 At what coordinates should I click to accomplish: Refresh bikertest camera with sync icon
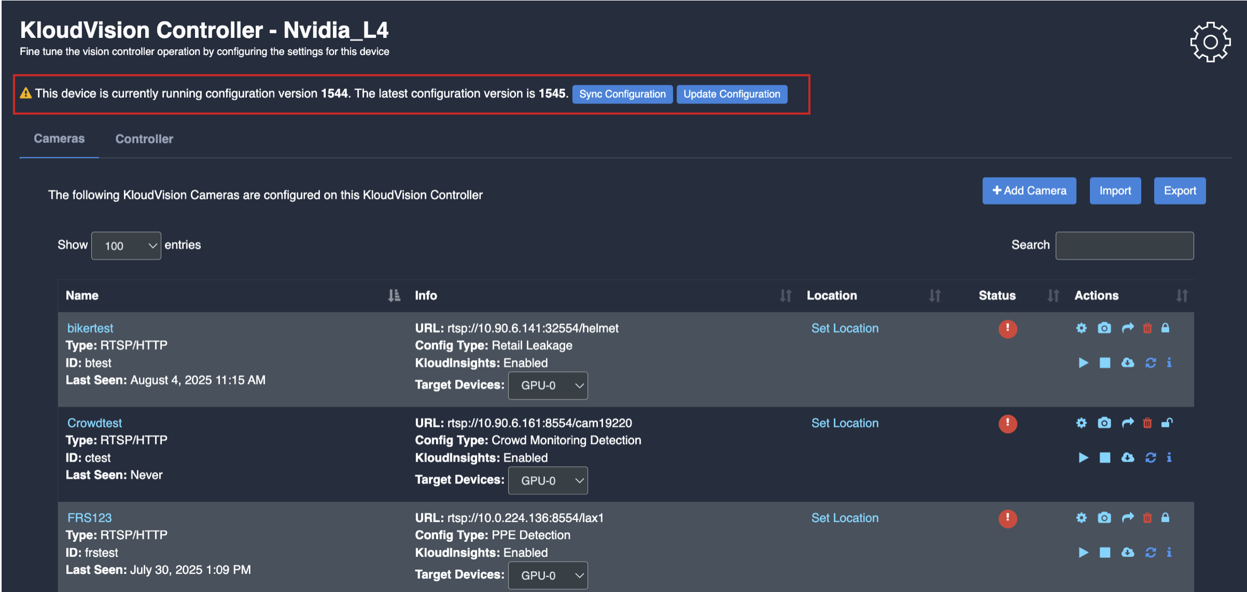tap(1151, 363)
